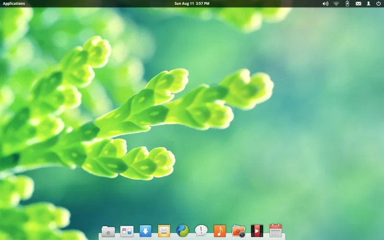Viewport: 384px width, 240px height.
Task: Open the globe web browser in dock
Action: tap(182, 231)
